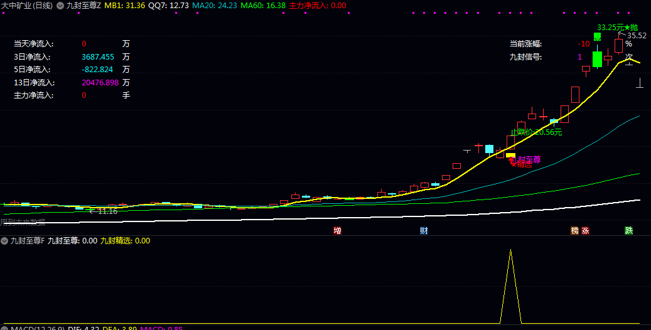Click the red 增 event marker

click(337, 230)
